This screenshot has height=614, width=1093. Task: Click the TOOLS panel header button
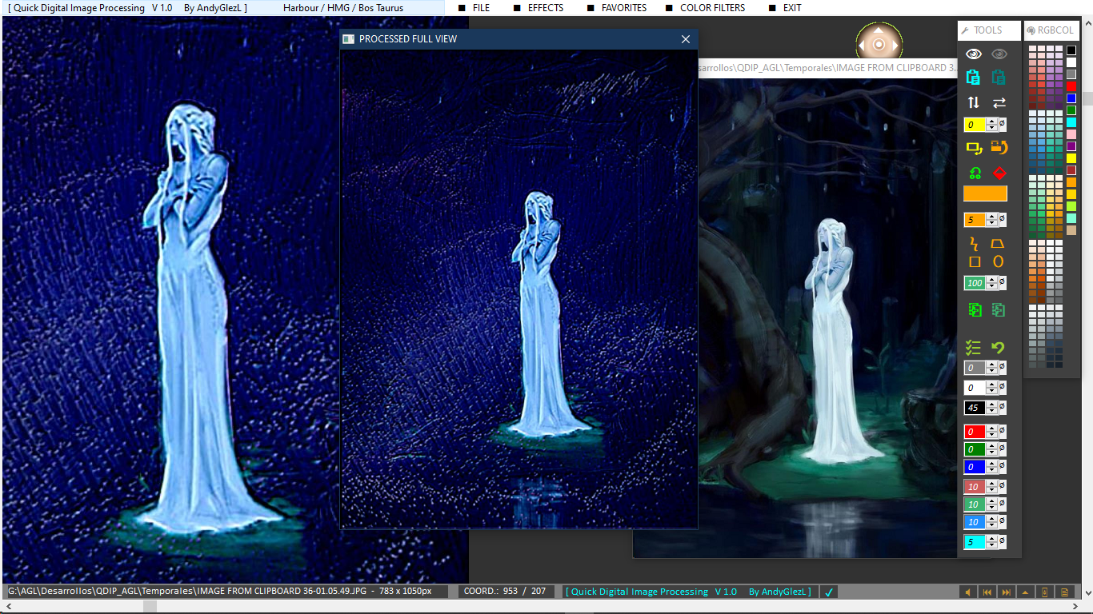coord(988,30)
